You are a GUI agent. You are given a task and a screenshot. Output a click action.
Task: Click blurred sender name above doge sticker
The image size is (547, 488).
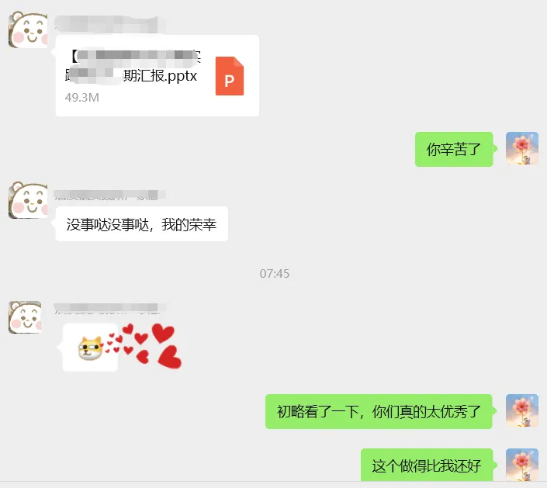coord(109,308)
